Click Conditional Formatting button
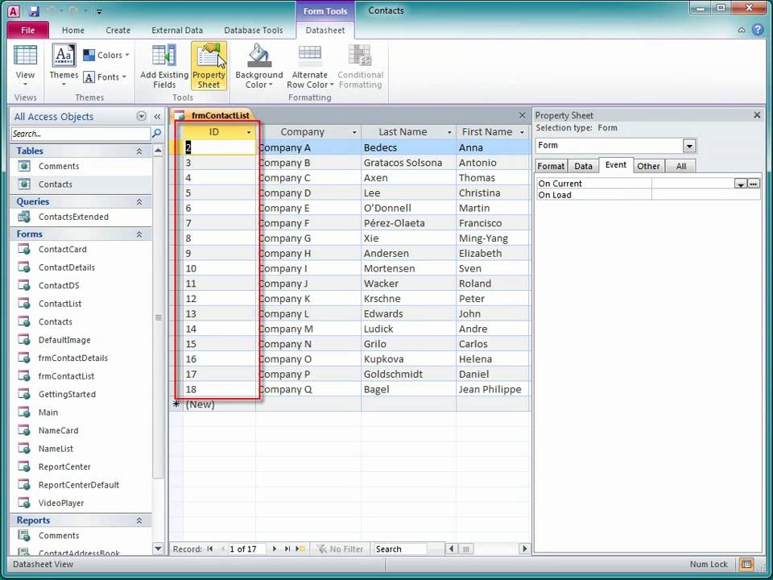Screen dimensions: 773x580 [x=361, y=67]
